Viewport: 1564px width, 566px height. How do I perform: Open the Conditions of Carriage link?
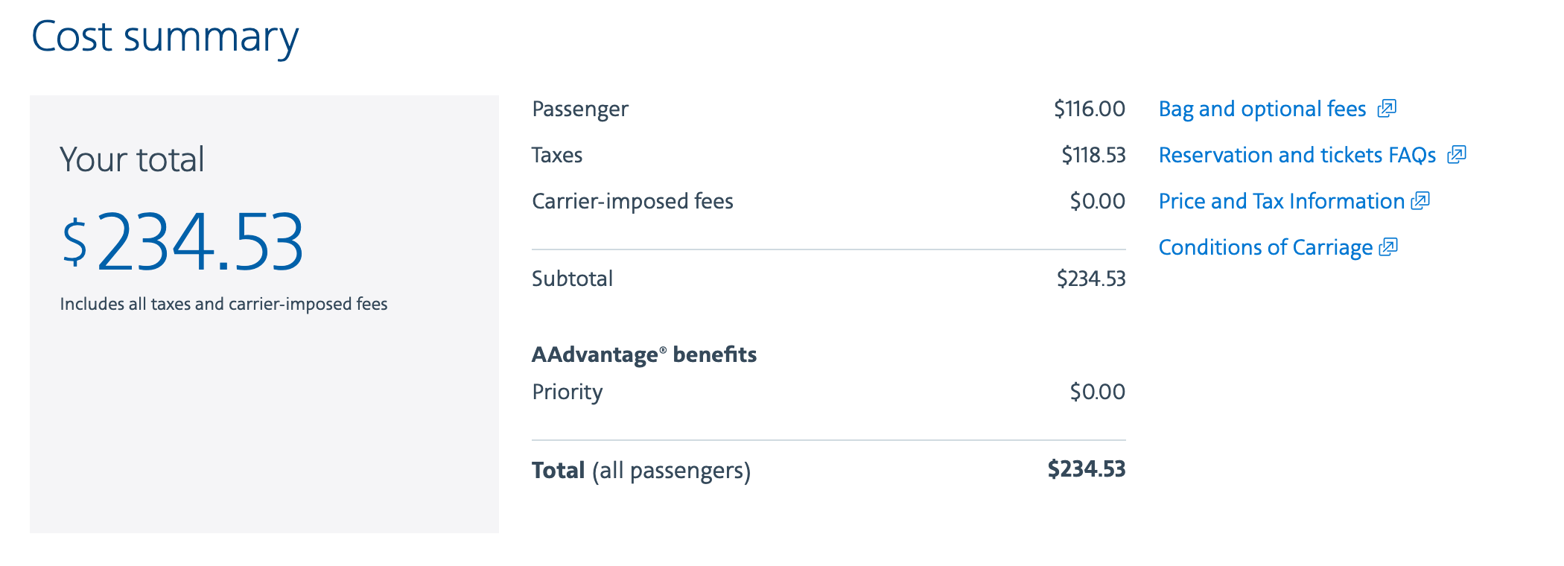[1265, 248]
